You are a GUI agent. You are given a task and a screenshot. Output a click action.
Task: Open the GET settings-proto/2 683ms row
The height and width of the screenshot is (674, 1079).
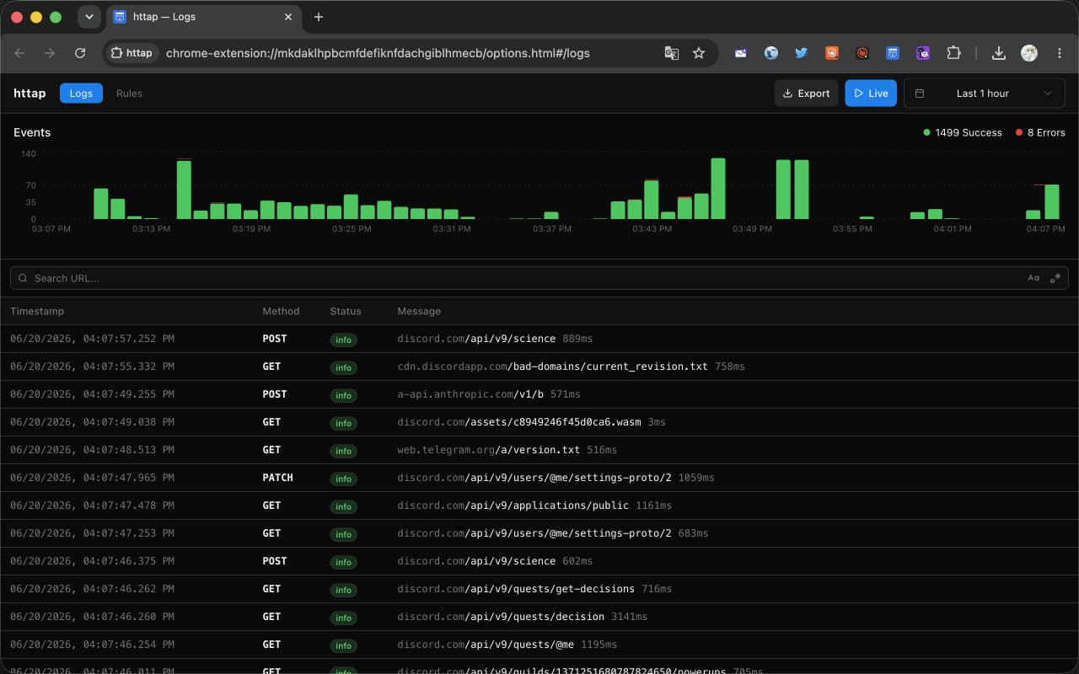click(539, 533)
